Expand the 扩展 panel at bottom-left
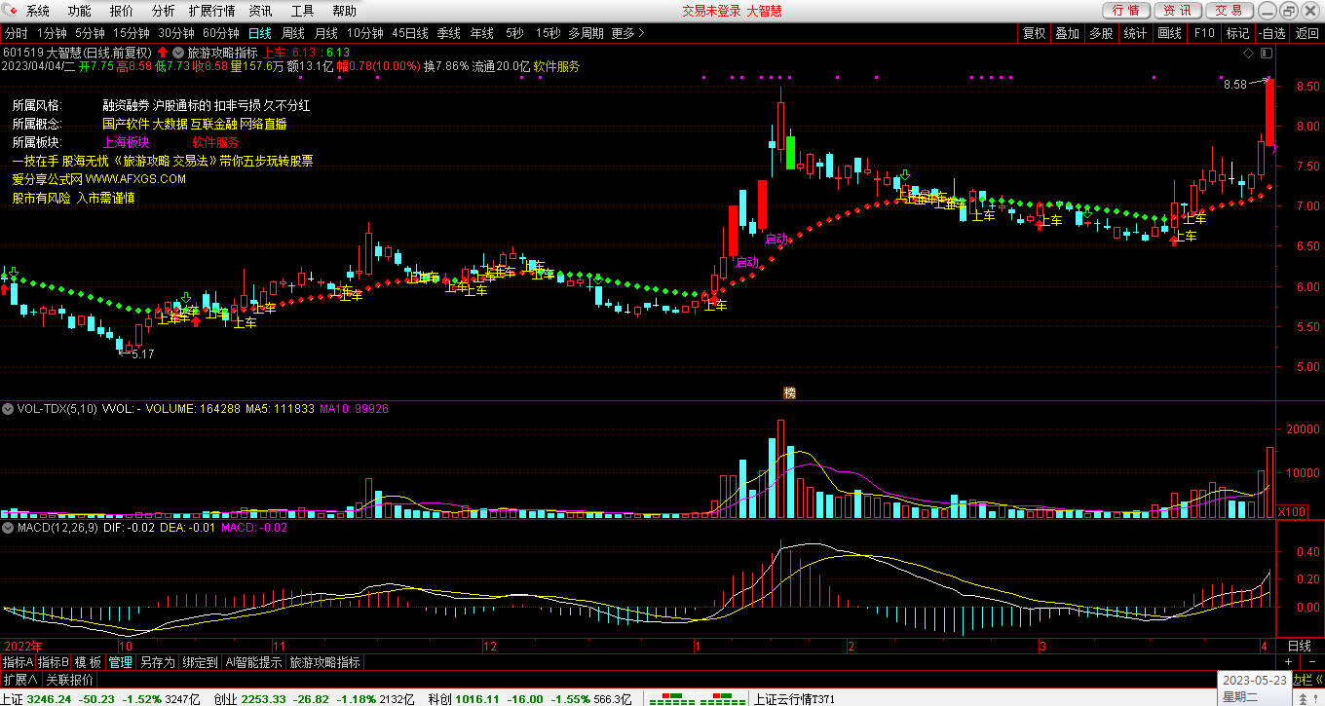Screen dimensions: 1325x706 [x=19, y=680]
